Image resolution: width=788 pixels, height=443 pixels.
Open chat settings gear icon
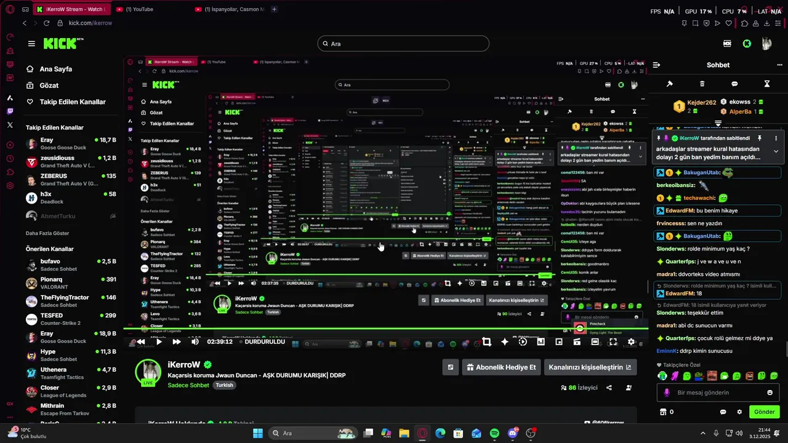(x=739, y=412)
